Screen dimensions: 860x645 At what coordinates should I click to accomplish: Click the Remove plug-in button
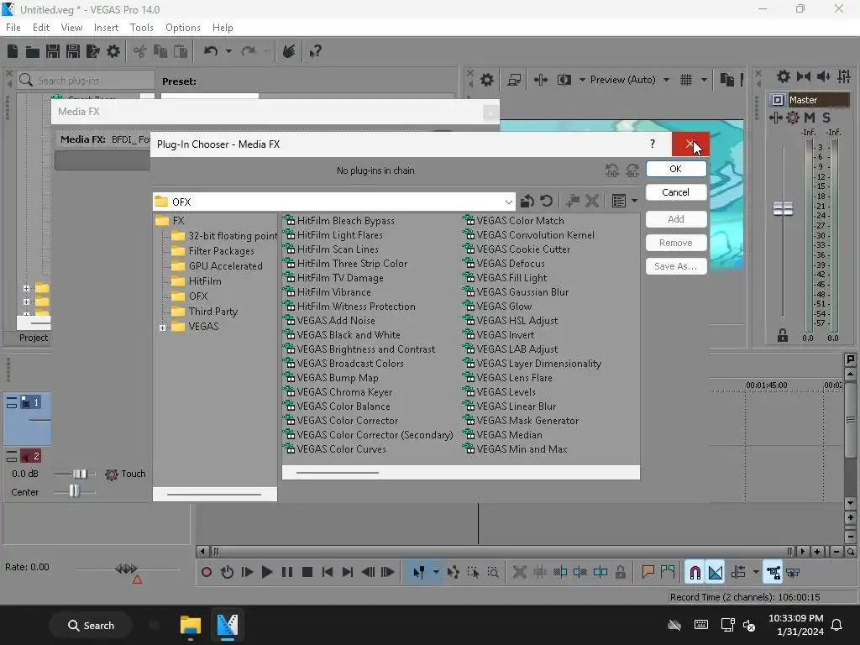click(x=676, y=243)
